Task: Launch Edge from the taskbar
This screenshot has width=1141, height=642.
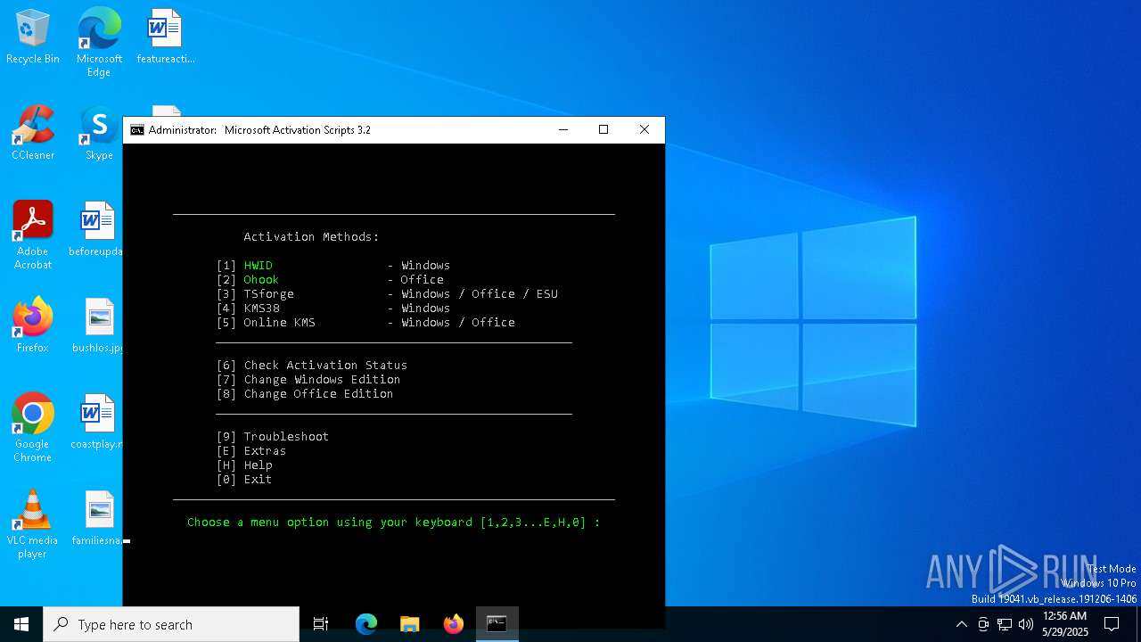Action: point(366,624)
